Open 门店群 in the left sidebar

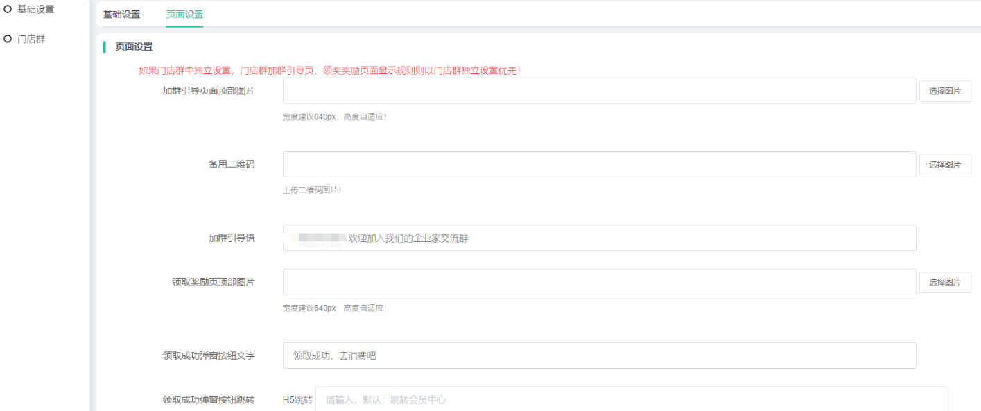point(31,39)
